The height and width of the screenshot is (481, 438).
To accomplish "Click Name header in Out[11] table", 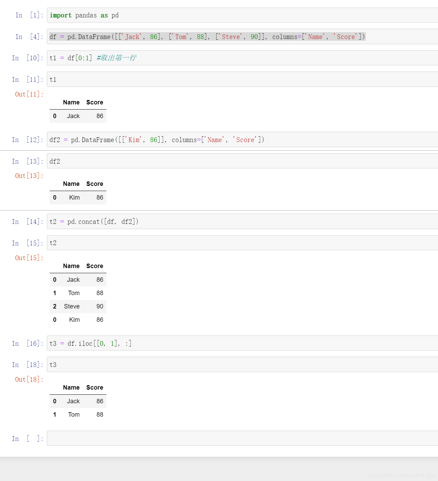I will 71,102.
